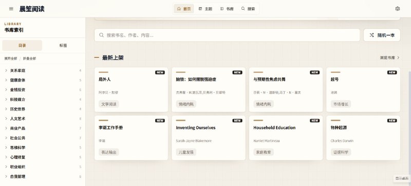Click the magnifier icon in the search box
Image resolution: width=411 pixels, height=186 pixels.
pyautogui.click(x=101, y=35)
